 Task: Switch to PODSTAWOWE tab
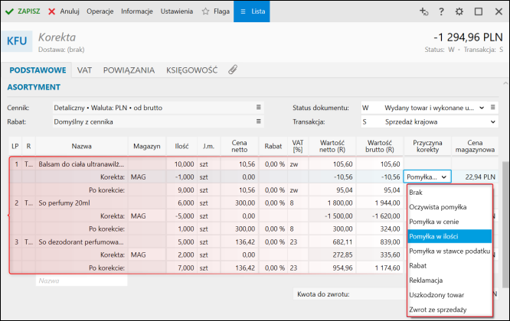click(38, 70)
